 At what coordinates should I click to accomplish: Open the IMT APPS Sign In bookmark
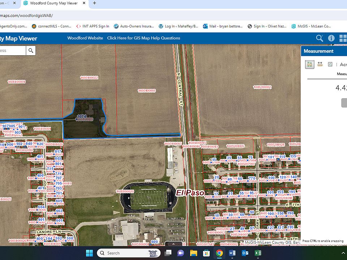[93, 26]
